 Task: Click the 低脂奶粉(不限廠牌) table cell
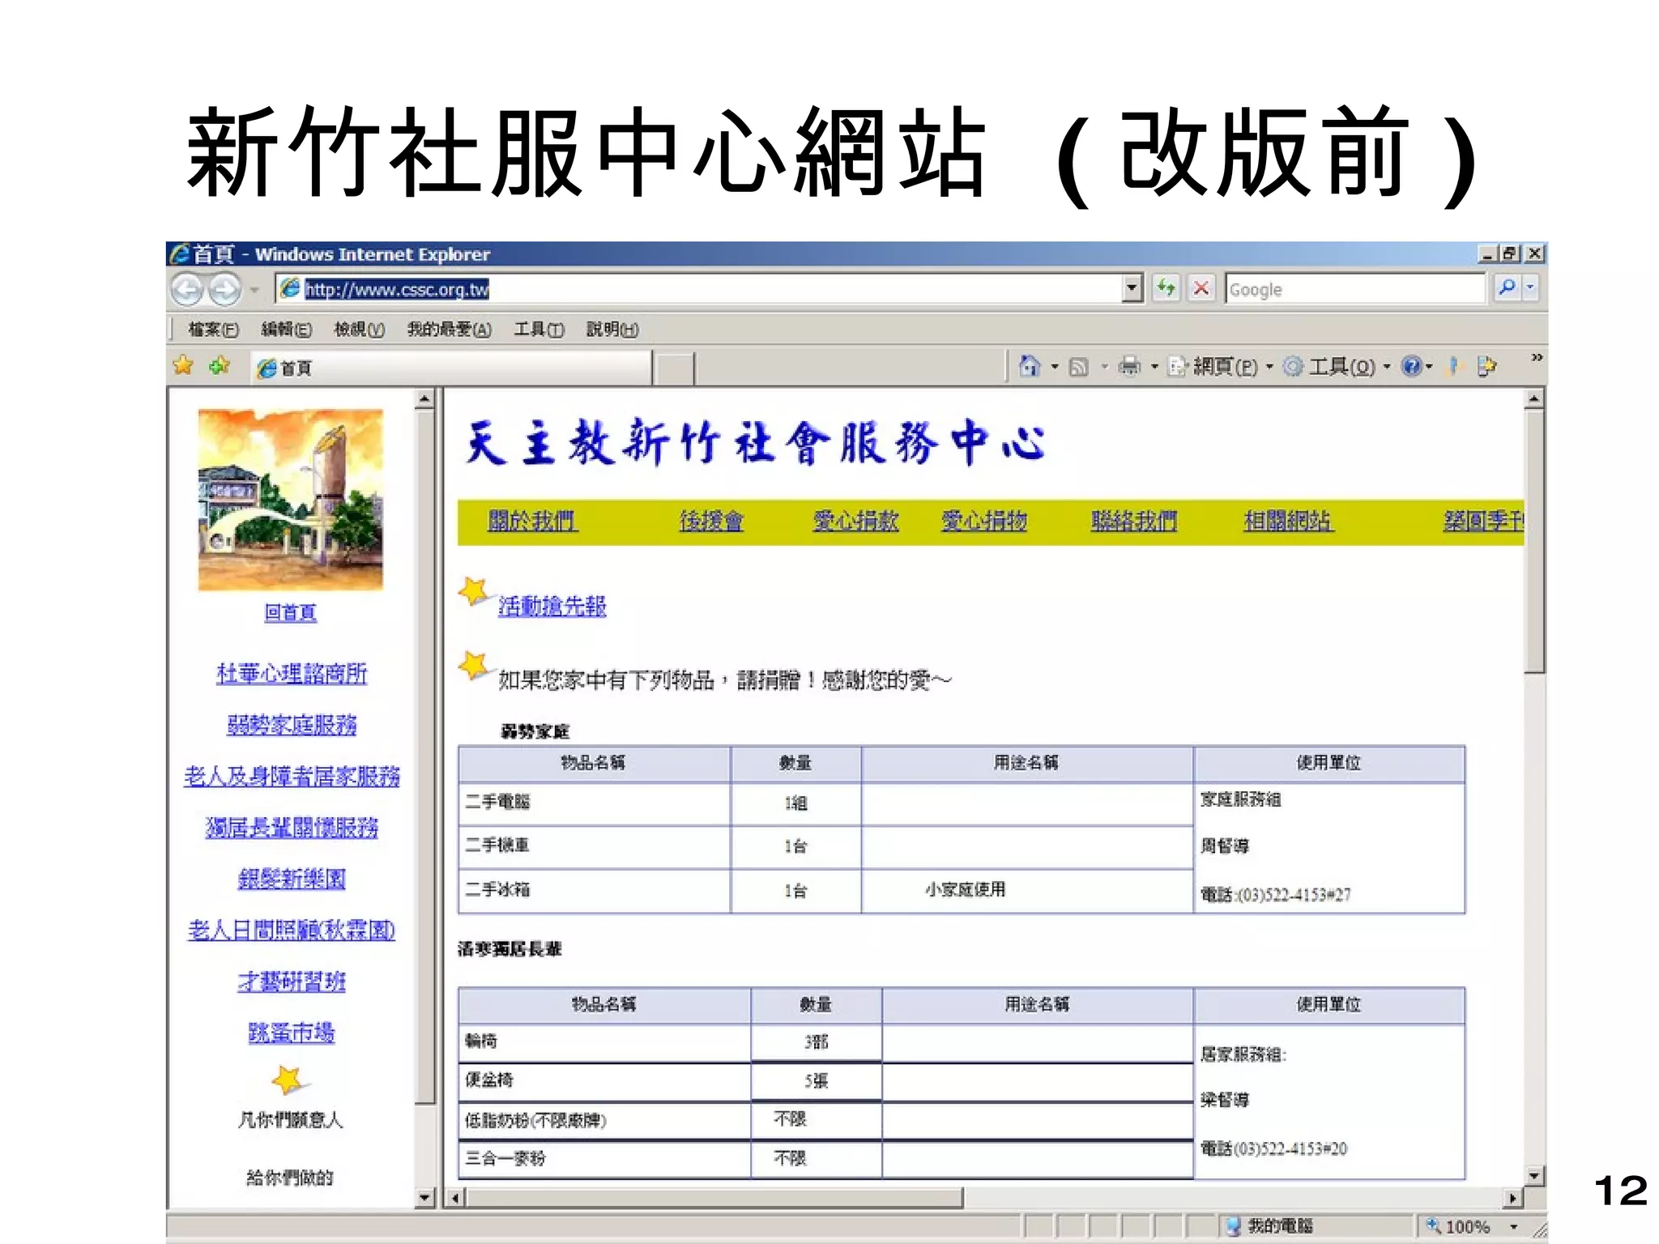[604, 1121]
